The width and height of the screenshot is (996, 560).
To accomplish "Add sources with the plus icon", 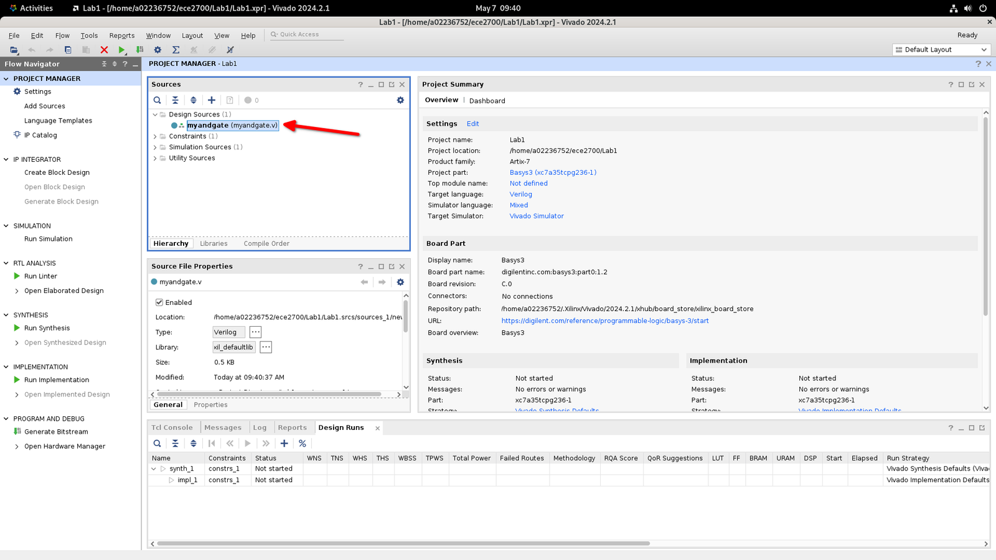I will coord(212,100).
